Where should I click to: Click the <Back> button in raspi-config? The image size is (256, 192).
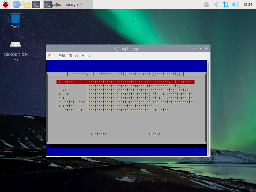pos(154,134)
